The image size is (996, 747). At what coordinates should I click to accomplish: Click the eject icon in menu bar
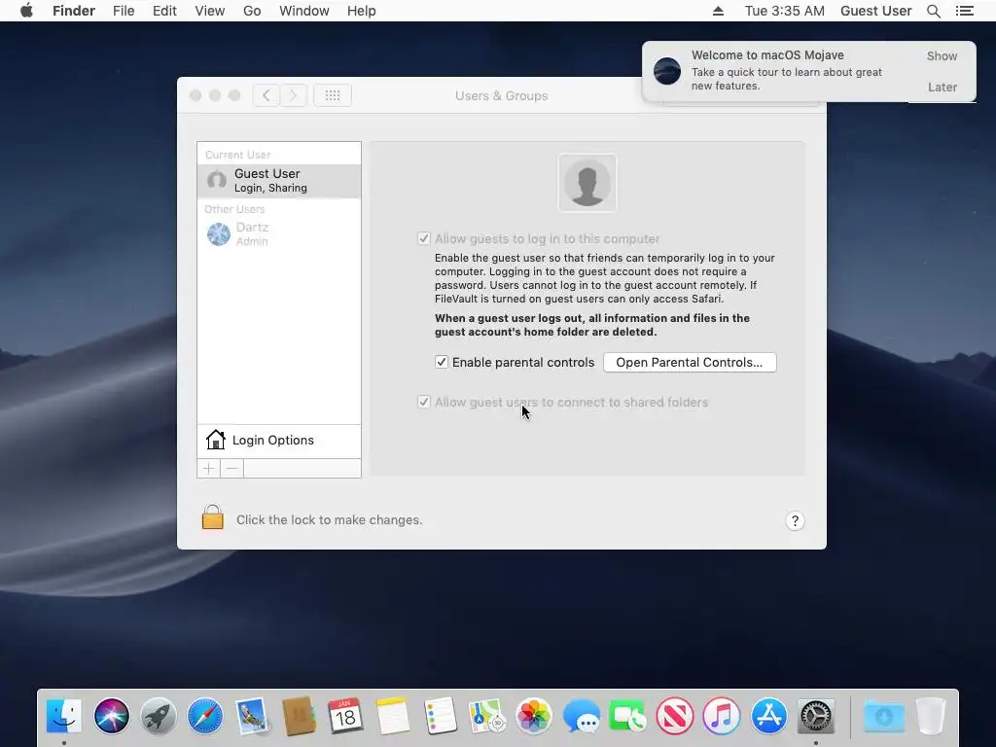719,11
